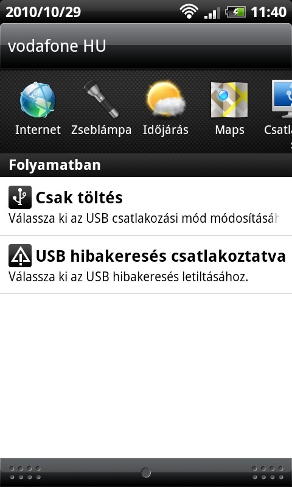Select text 'Válassza ki az USB hibakeresés letiltásához'
This screenshot has height=487, width=292.
click(128, 277)
